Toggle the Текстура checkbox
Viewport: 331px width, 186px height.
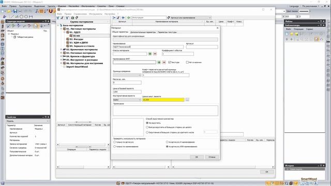(x=170, y=62)
